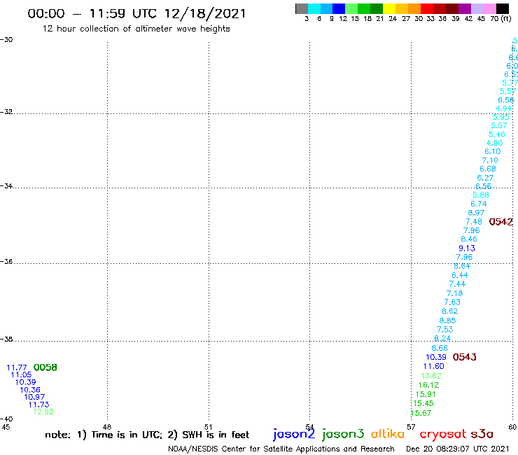Image resolution: width=518 pixels, height=455 pixels.
Task: Click the purple swatch in the color scale
Action: point(465,8)
